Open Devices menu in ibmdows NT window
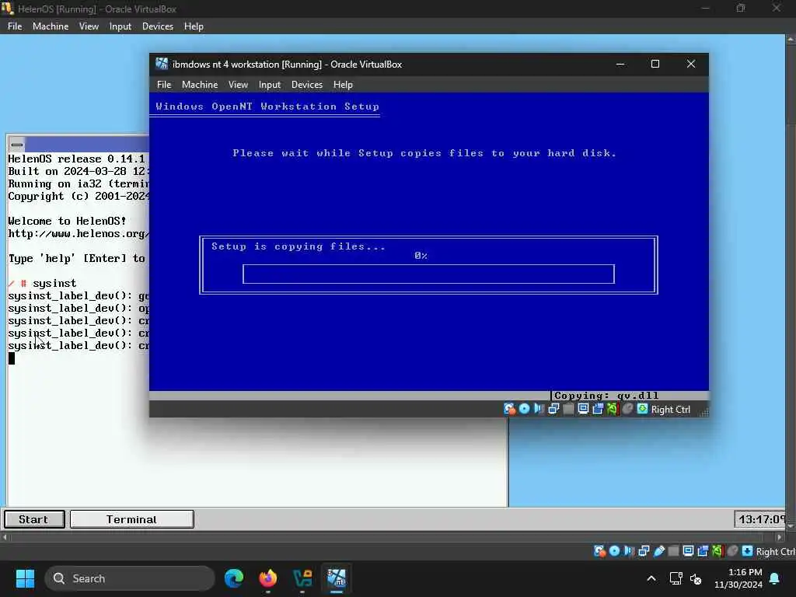Image resolution: width=796 pixels, height=597 pixels. tap(306, 85)
